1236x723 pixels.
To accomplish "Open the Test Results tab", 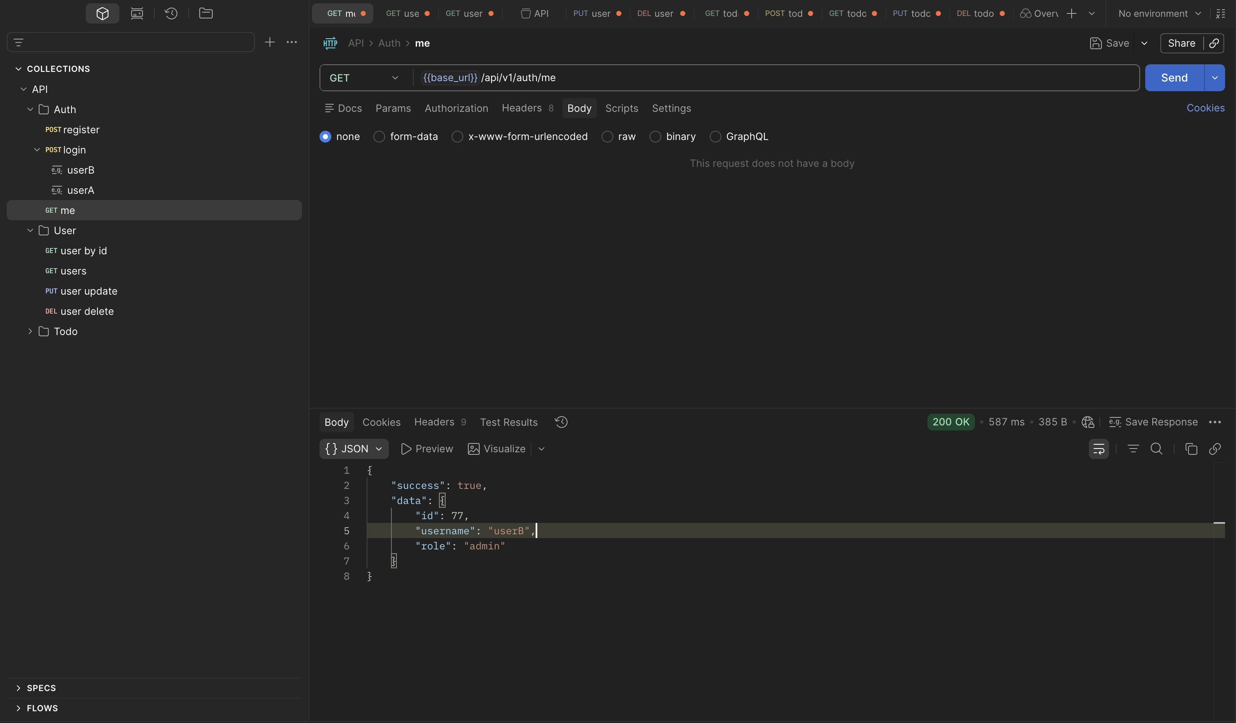I will (x=509, y=422).
